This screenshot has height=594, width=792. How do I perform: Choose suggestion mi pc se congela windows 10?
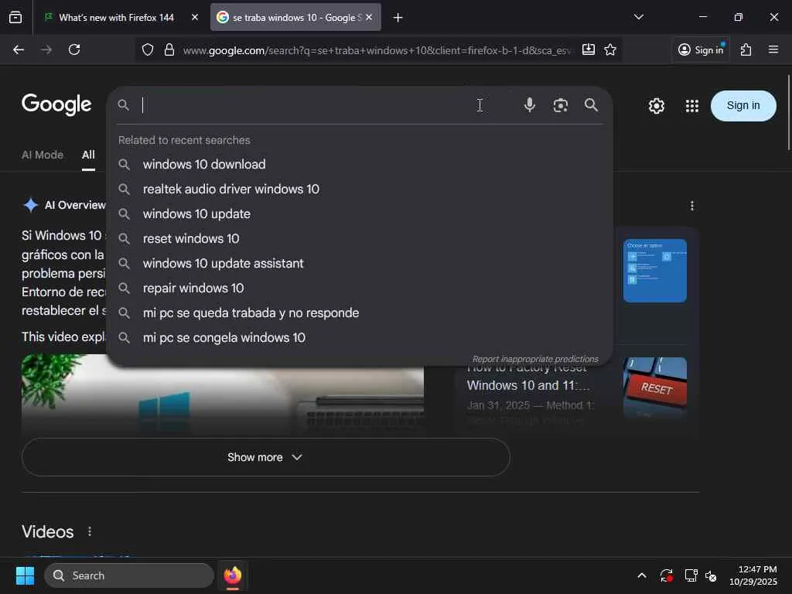pos(360,337)
